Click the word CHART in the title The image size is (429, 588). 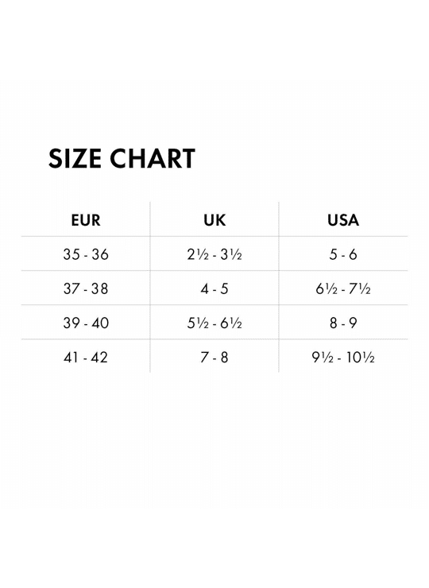153,158
